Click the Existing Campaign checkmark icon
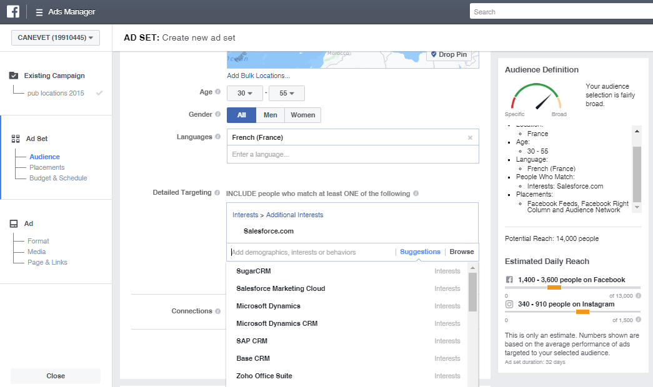 pyautogui.click(x=14, y=76)
